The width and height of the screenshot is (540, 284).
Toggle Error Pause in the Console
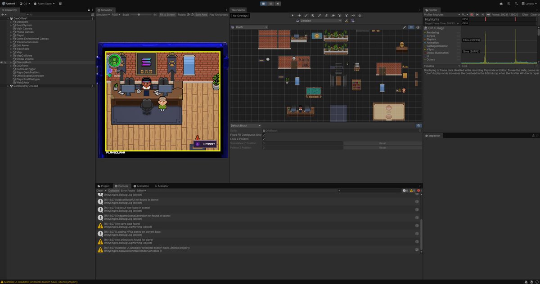(128, 191)
